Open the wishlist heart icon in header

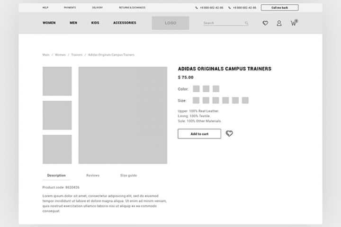265,23
